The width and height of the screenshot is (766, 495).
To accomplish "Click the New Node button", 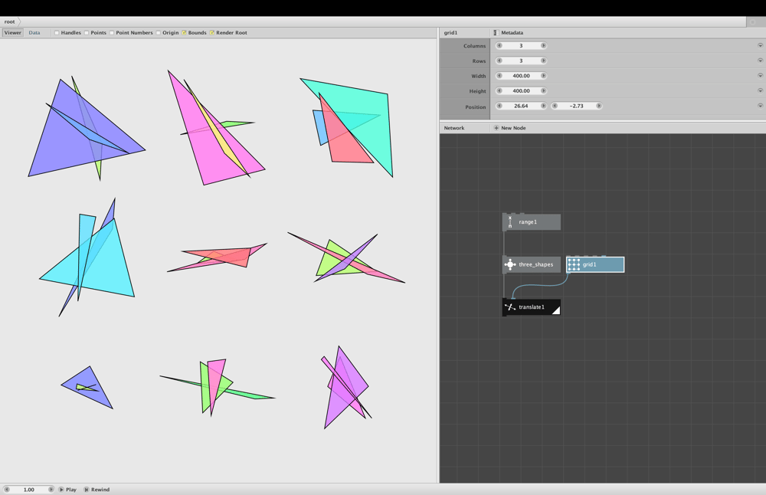I will [509, 128].
